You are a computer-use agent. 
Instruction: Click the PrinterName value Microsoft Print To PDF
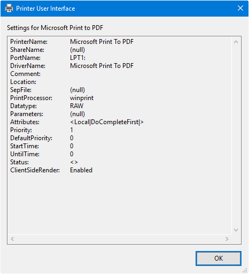pos(102,42)
